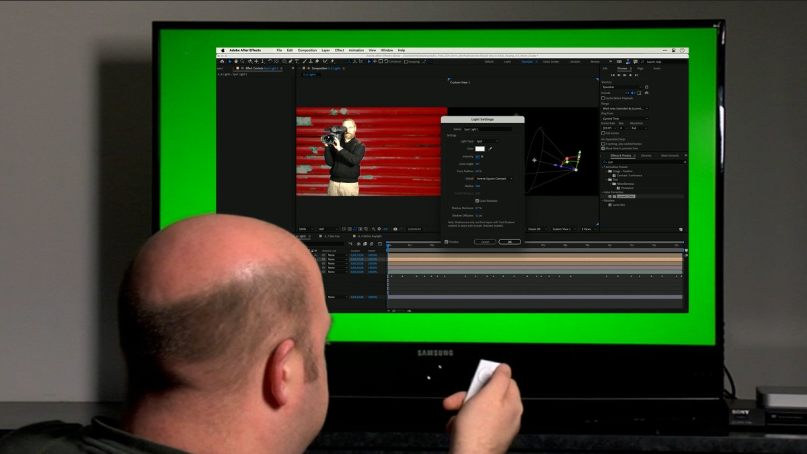Click OK in Light Settings dialog

point(509,241)
